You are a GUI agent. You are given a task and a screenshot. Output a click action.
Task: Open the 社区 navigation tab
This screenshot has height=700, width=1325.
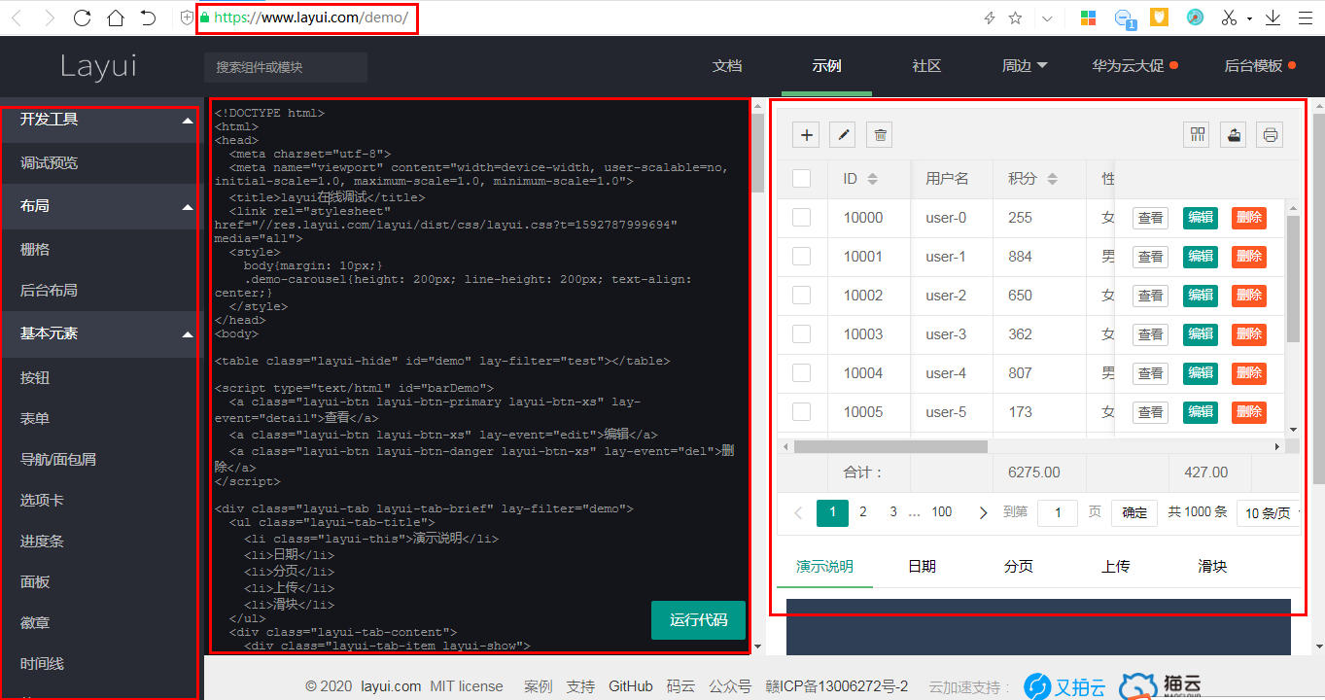(x=926, y=66)
